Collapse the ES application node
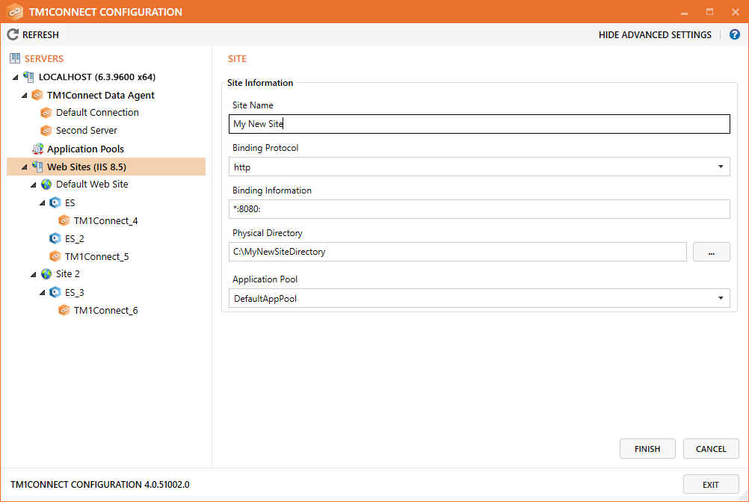Image resolution: width=749 pixels, height=502 pixels. 43,202
